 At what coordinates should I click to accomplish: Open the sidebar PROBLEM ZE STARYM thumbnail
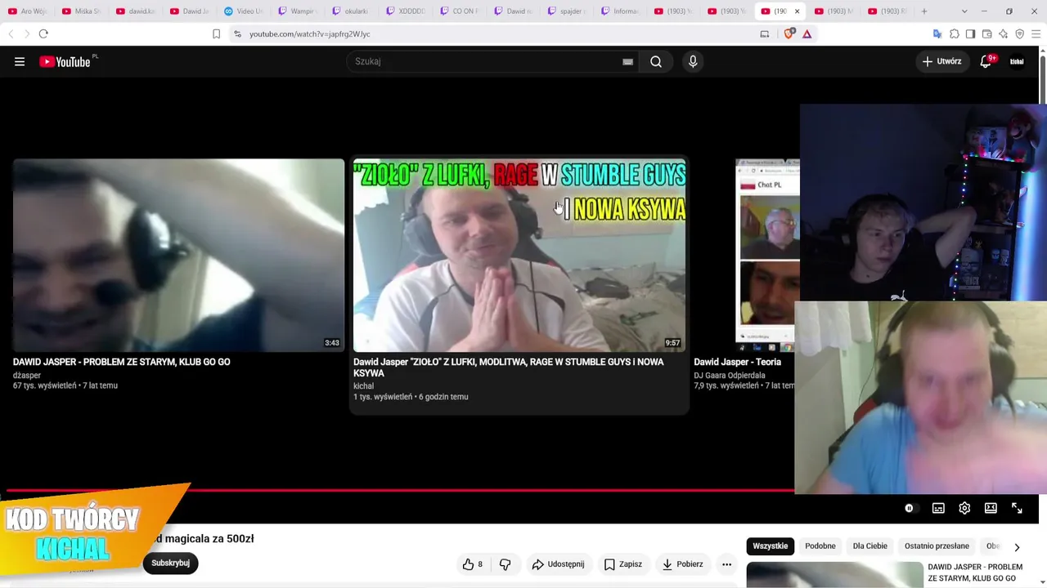[834, 575]
